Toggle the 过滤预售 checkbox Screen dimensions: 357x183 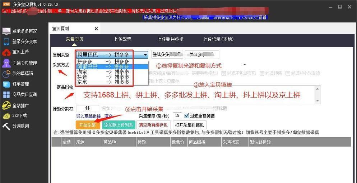pyautogui.click(x=262, y=73)
